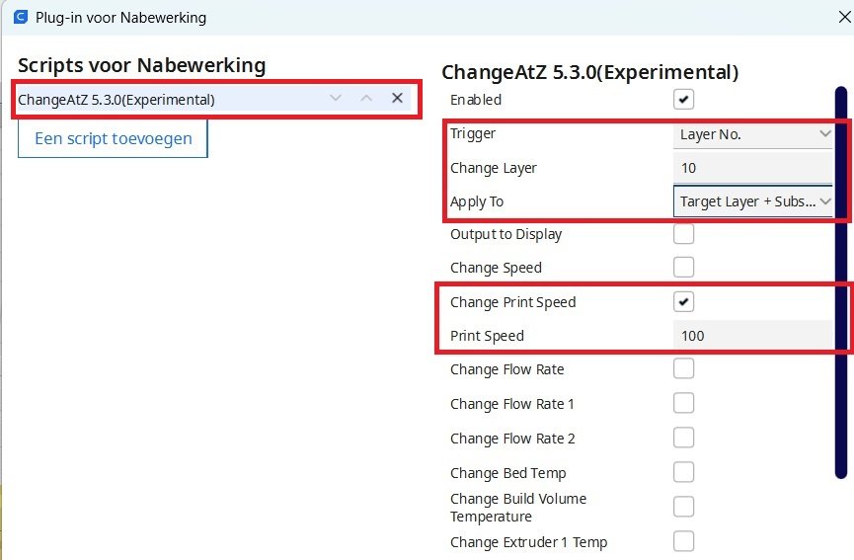This screenshot has width=854, height=560.
Task: Click the Change Layer input field
Action: [754, 168]
